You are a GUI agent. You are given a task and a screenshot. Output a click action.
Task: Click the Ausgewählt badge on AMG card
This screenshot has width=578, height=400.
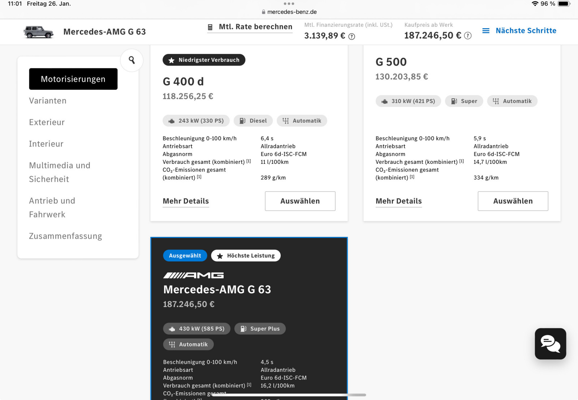click(185, 256)
